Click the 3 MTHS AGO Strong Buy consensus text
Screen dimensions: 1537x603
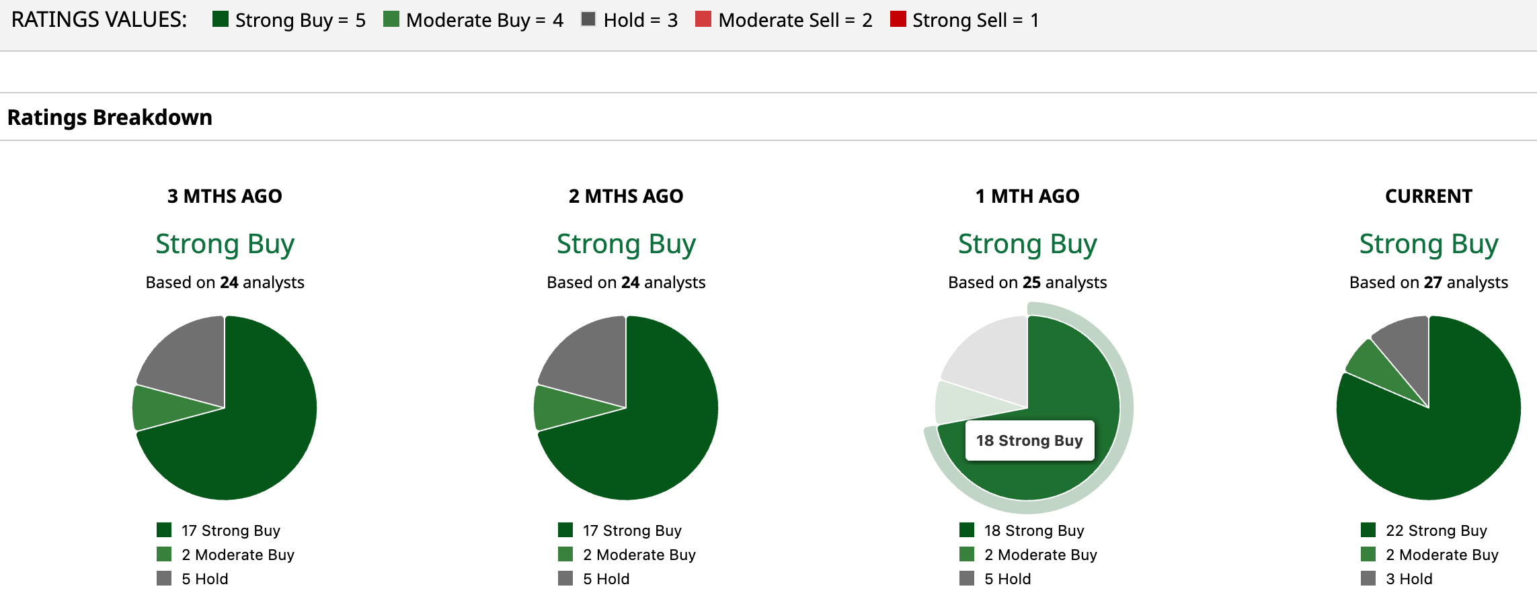click(x=225, y=244)
